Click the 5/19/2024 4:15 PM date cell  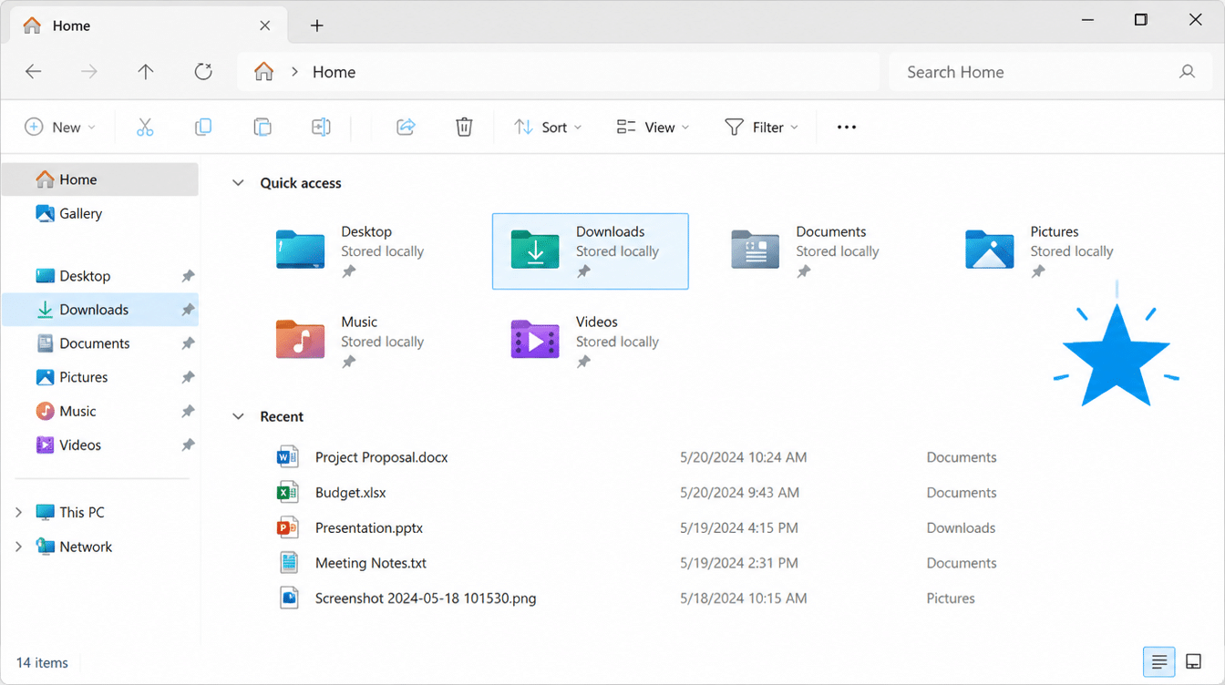coord(738,527)
